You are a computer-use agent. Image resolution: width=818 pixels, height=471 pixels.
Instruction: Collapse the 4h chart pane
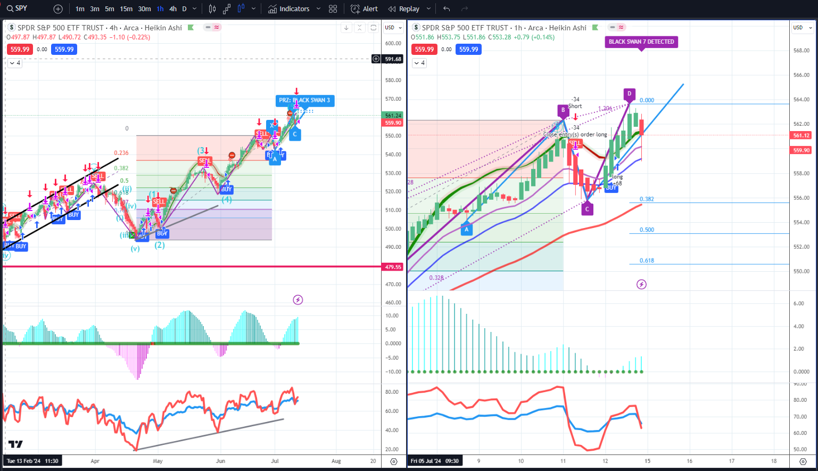click(360, 28)
